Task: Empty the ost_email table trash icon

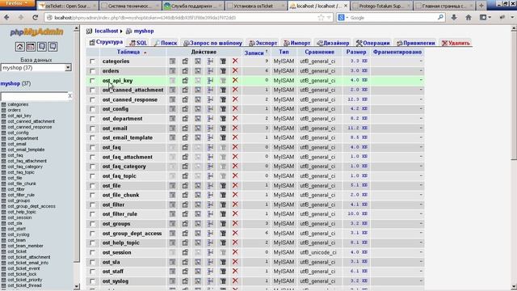Action: pyautogui.click(x=223, y=128)
